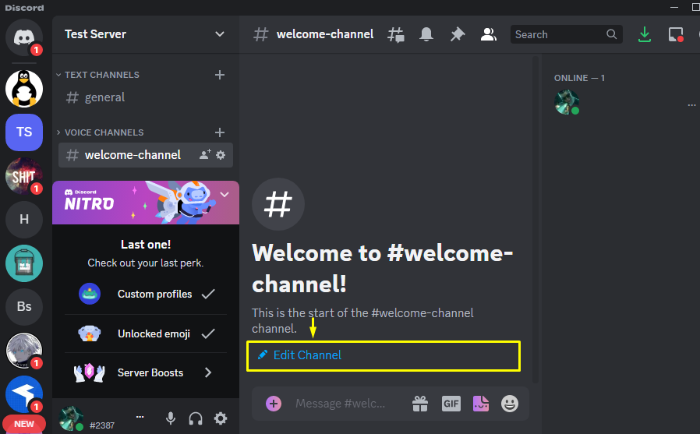Focus the Search input field
This screenshot has width=700, height=434.
click(566, 34)
